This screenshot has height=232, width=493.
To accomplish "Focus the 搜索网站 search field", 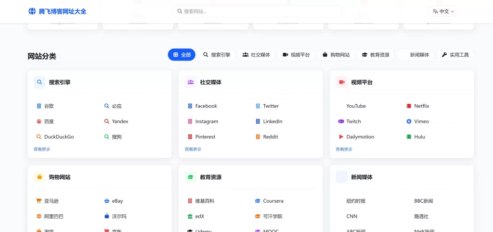I will click(257, 11).
